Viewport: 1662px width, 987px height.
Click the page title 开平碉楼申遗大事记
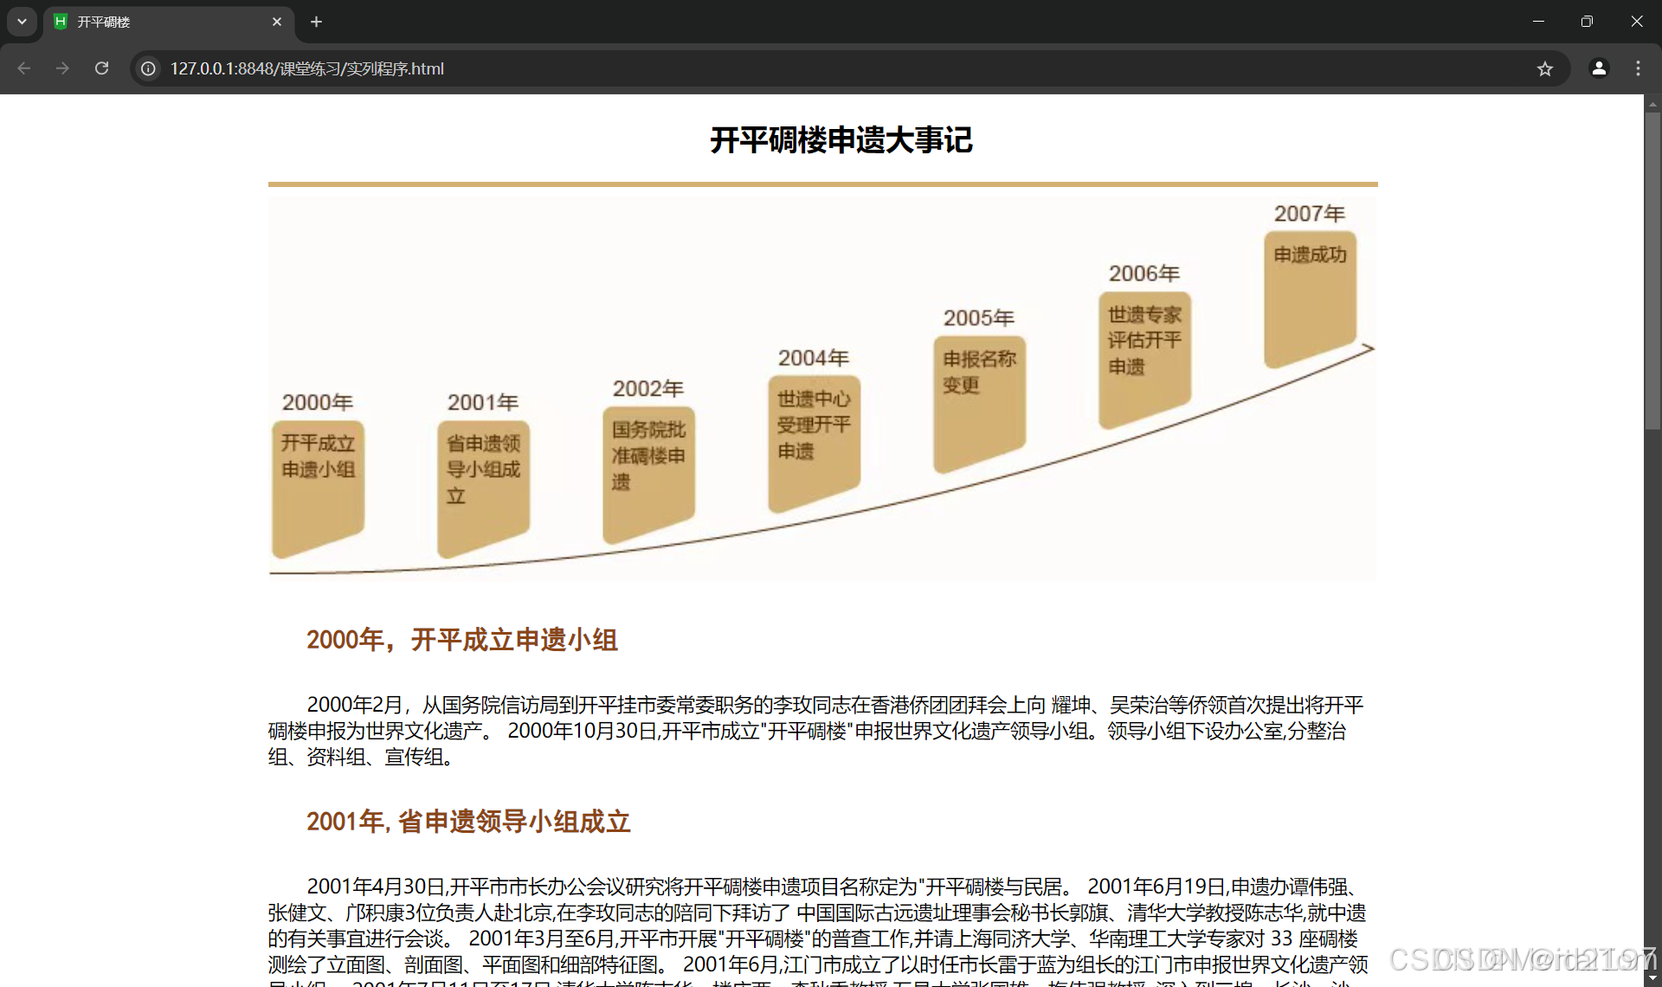[x=841, y=140]
